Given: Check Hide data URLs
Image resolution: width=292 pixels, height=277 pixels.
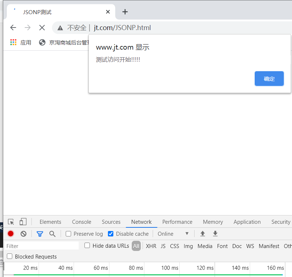Looking at the screenshot, I should point(87,245).
